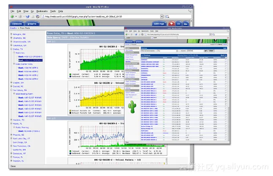The height and width of the screenshot is (176, 273).
Task: Select the Web Hosting Farm tree branch
Action: [24, 94]
